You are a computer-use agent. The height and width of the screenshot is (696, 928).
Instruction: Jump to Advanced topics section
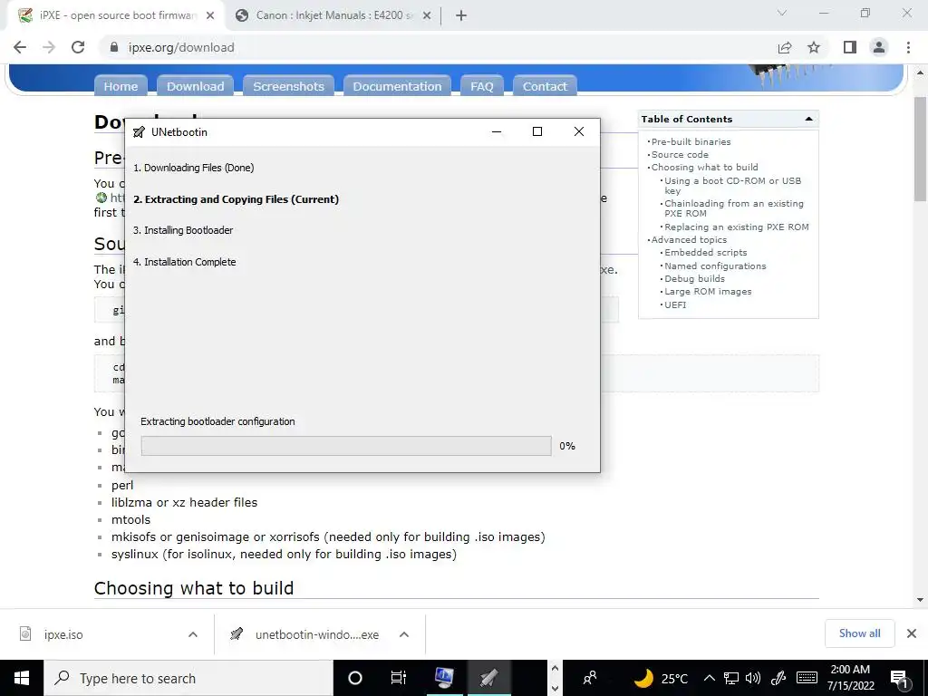click(689, 239)
